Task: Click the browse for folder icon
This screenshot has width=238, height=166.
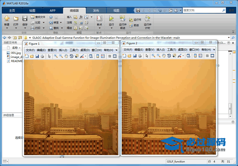Action: [20, 38]
